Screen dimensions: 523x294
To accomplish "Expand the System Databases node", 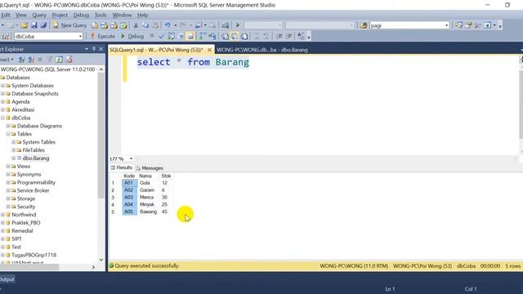I will [x=2, y=86].
